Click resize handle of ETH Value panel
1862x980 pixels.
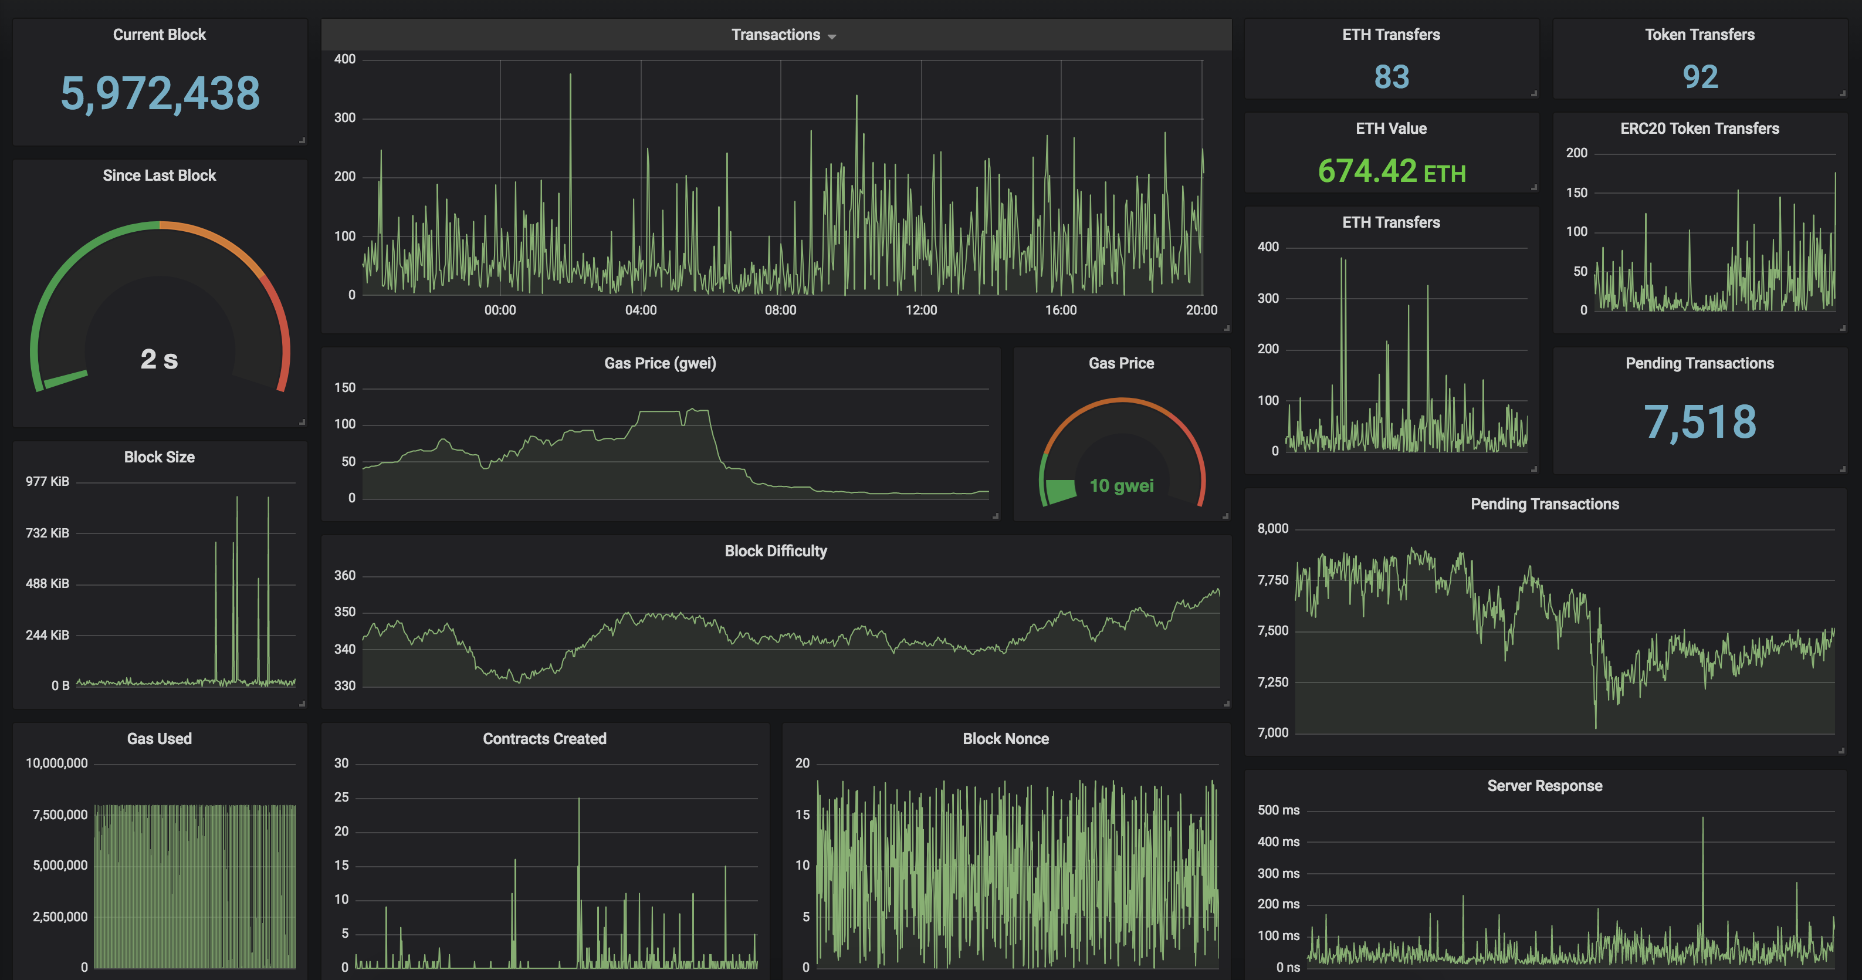[x=1534, y=187]
